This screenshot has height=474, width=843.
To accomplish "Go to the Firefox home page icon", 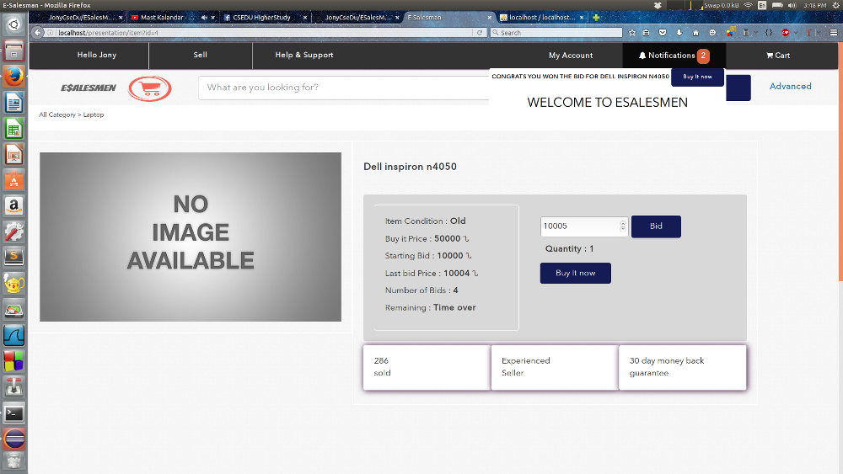I will [x=695, y=33].
